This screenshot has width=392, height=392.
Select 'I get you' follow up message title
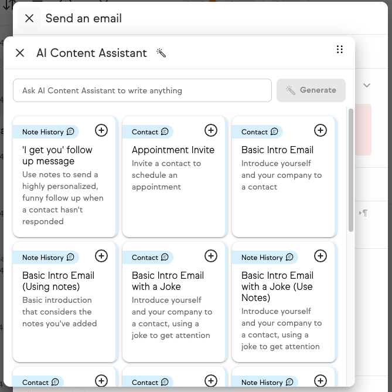(57, 155)
